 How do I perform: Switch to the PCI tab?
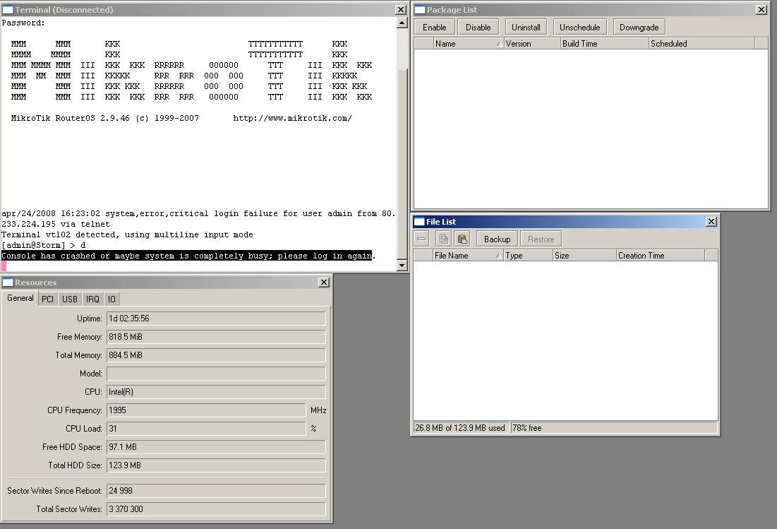coord(47,299)
